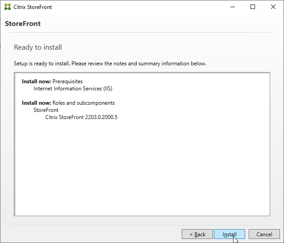Go back with the Back button
This screenshot has width=284, height=243.
(197, 234)
